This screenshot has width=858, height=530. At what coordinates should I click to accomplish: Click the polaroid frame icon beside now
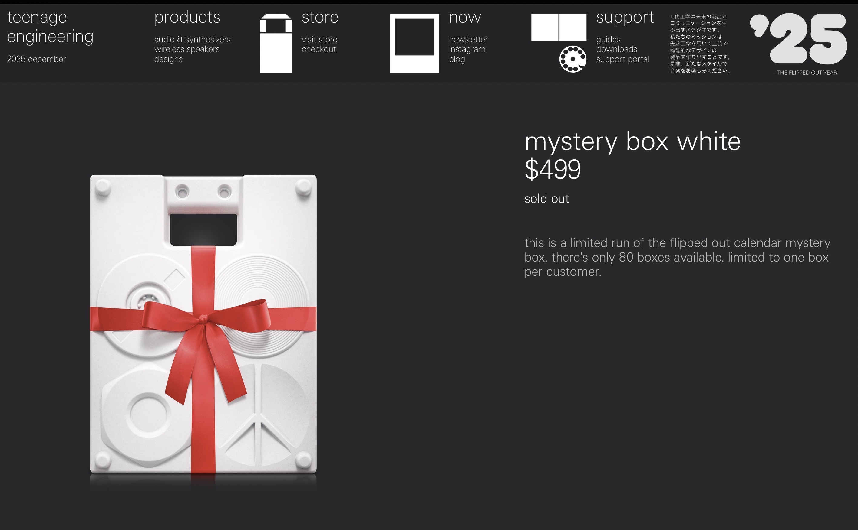coord(414,43)
